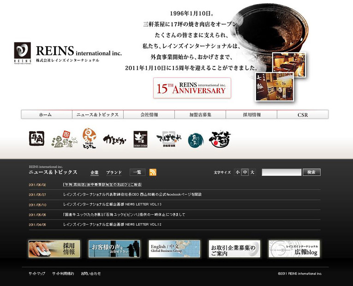Set text size to large (大)

252,172
